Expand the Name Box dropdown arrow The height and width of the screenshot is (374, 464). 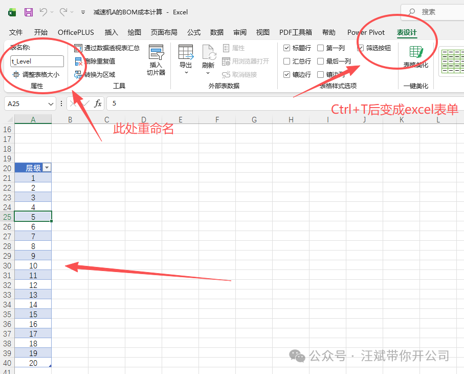pos(51,103)
